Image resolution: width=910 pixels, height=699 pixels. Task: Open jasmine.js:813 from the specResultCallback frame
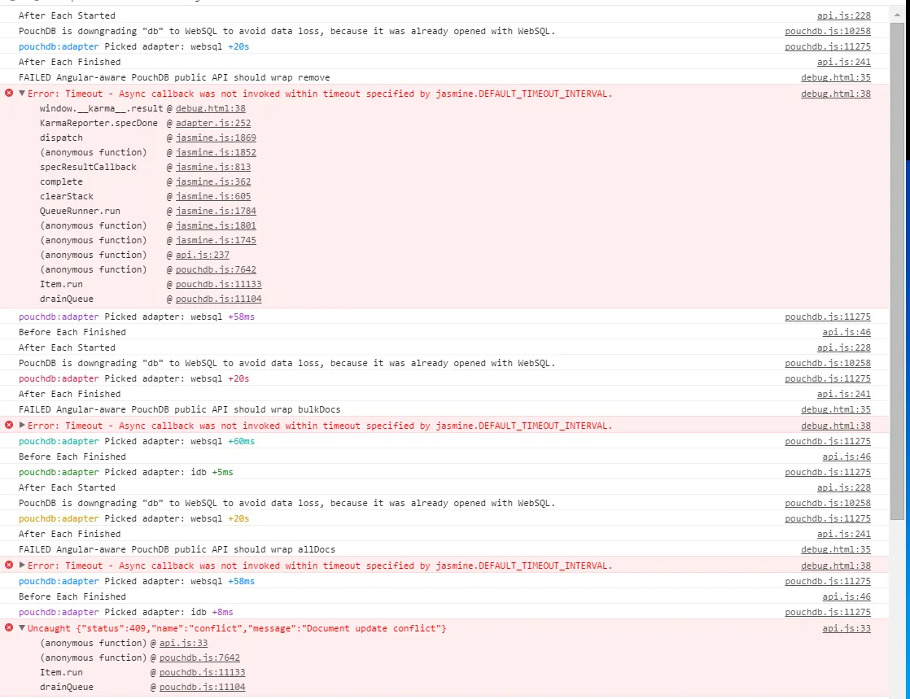point(213,167)
